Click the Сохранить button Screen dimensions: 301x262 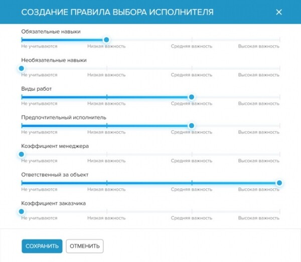coord(42,246)
